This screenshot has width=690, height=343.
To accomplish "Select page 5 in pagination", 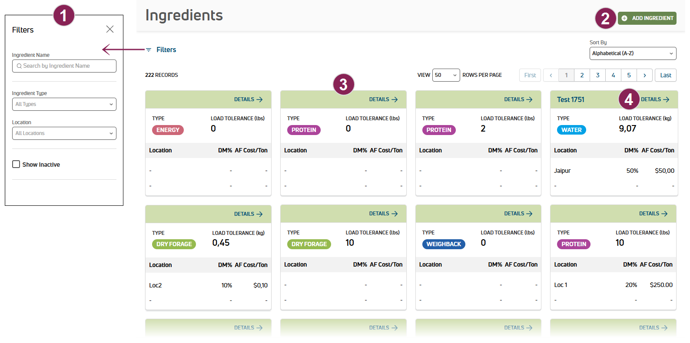I will pyautogui.click(x=629, y=75).
